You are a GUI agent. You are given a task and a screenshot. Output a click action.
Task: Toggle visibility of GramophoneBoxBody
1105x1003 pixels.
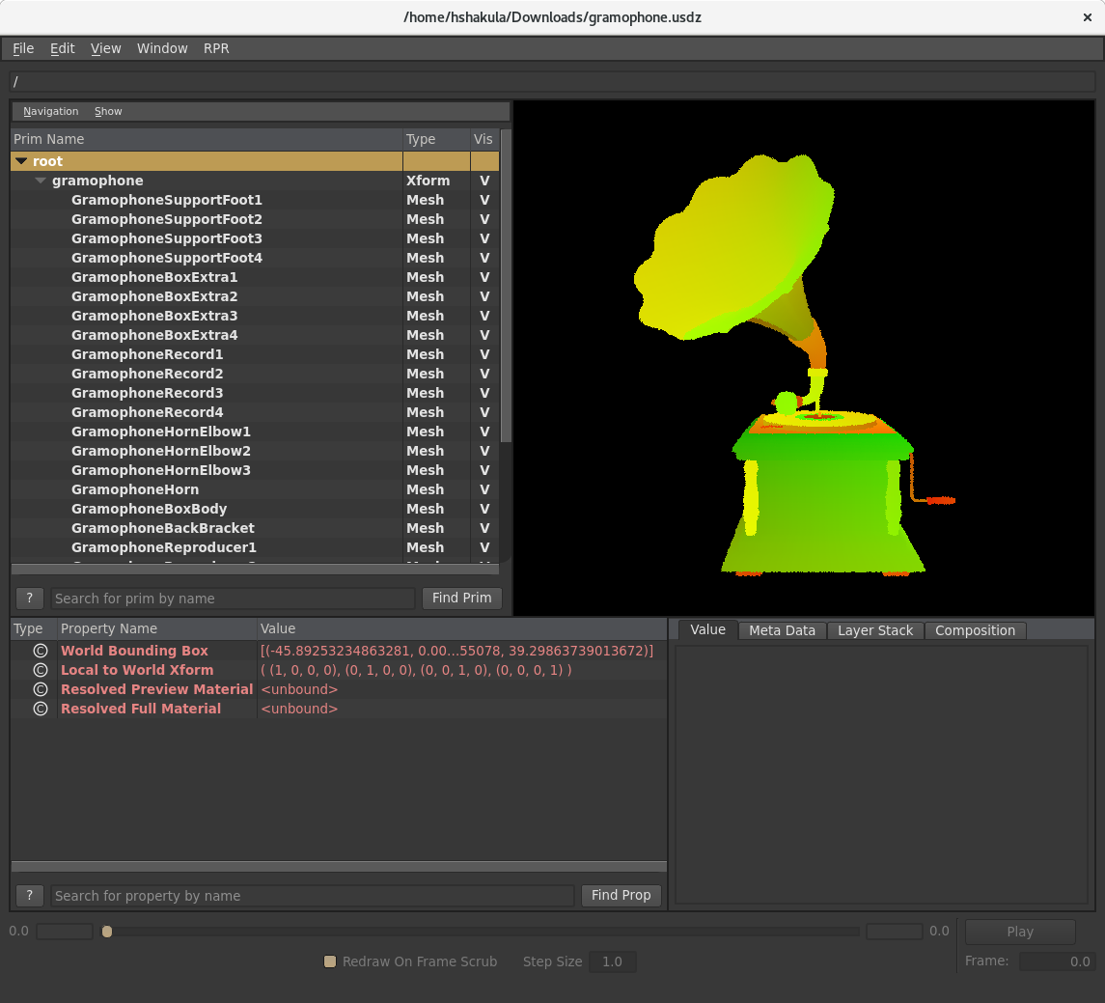[x=484, y=509]
